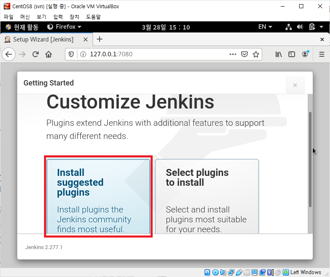Screen dimensions: 330x277
Task: Open VirtualBox 도움말 menu
Action: tap(93, 16)
